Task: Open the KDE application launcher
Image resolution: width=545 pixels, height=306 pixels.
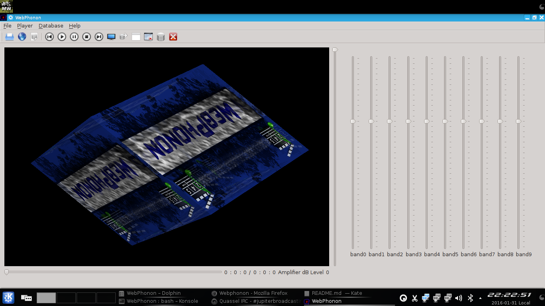Action: [8, 298]
